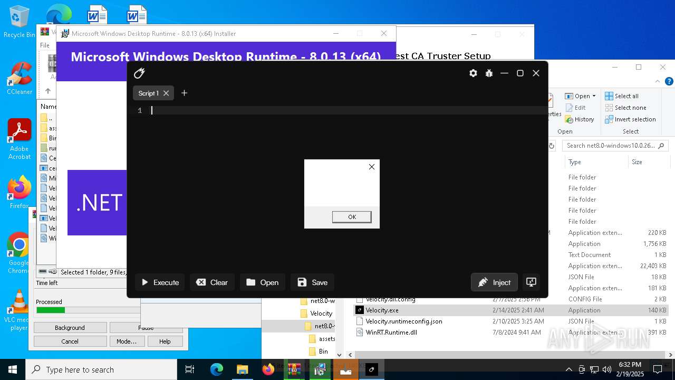This screenshot has height=380, width=675.
Task: Open Bin folder in navigation tree
Action: [x=319, y=351]
